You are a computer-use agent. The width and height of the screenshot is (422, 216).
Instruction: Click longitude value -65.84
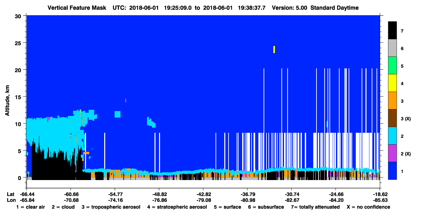tap(27, 200)
